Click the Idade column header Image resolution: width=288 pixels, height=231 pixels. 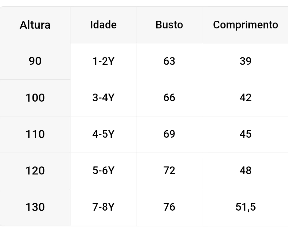pyautogui.click(x=103, y=25)
